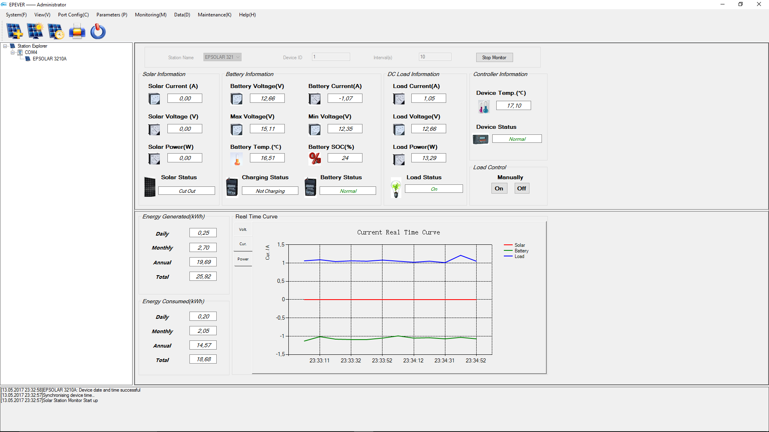Collapse the COM4 tree node
769x432 pixels.
(x=13, y=52)
